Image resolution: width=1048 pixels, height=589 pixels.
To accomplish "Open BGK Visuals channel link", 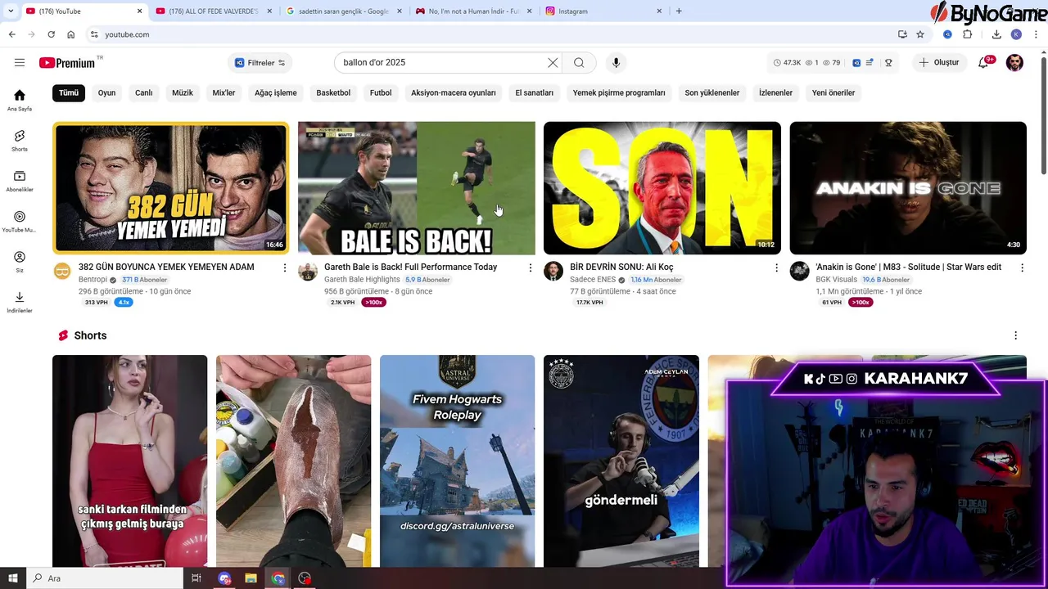I will [x=836, y=280].
